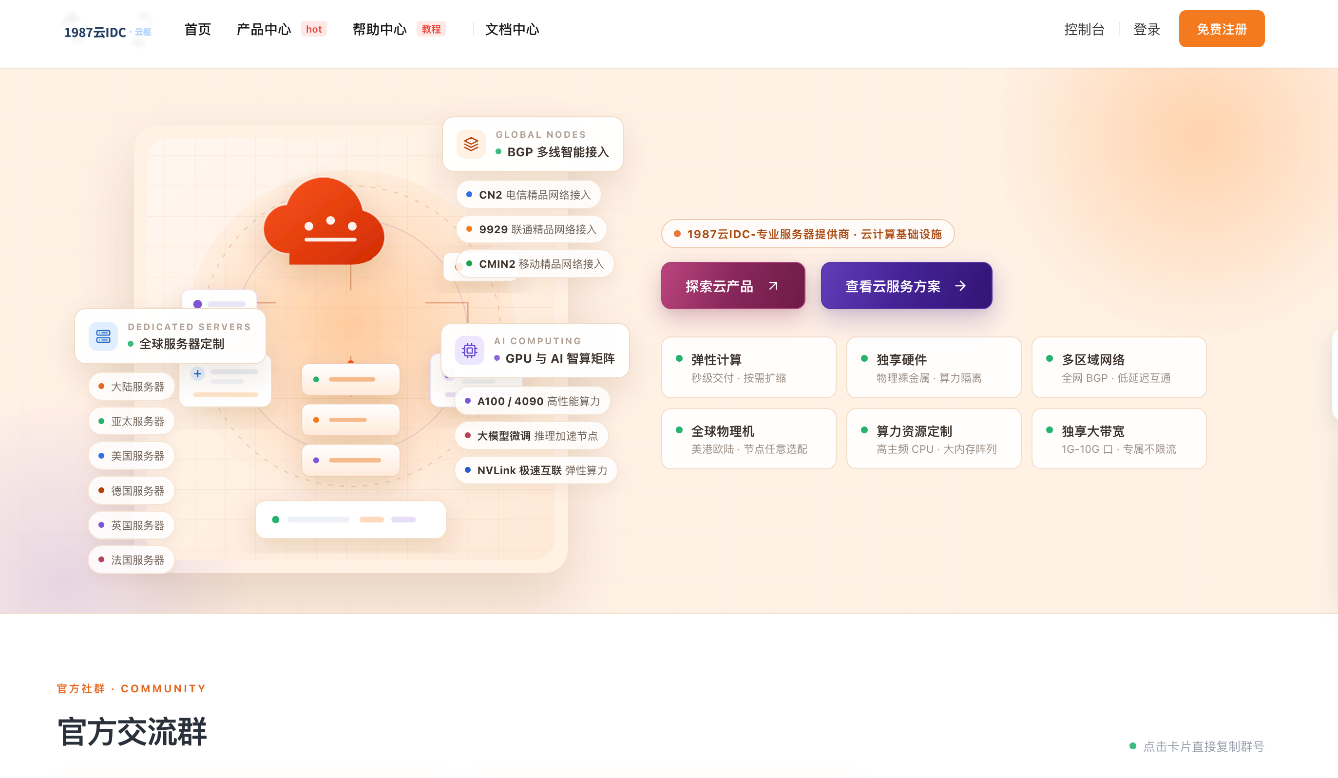Click the blue plus icon in the illustration

point(197,373)
